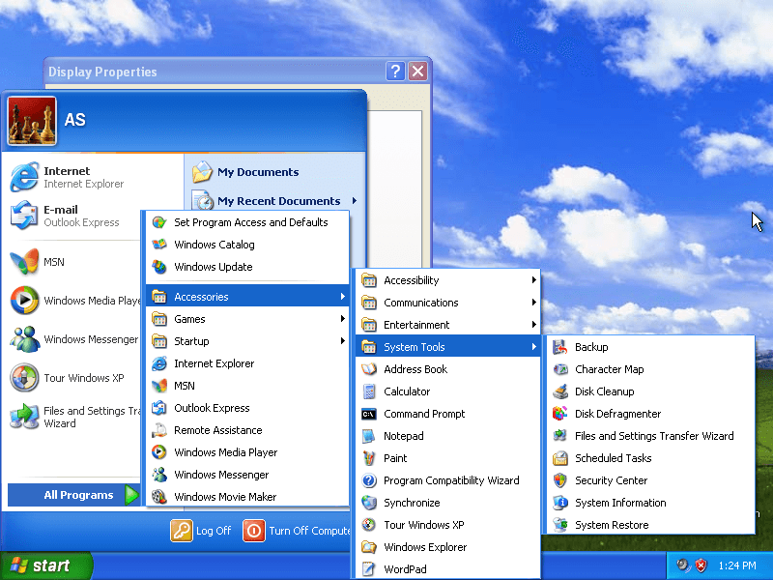Click All Programs
The height and width of the screenshot is (580, 773).
(74, 495)
